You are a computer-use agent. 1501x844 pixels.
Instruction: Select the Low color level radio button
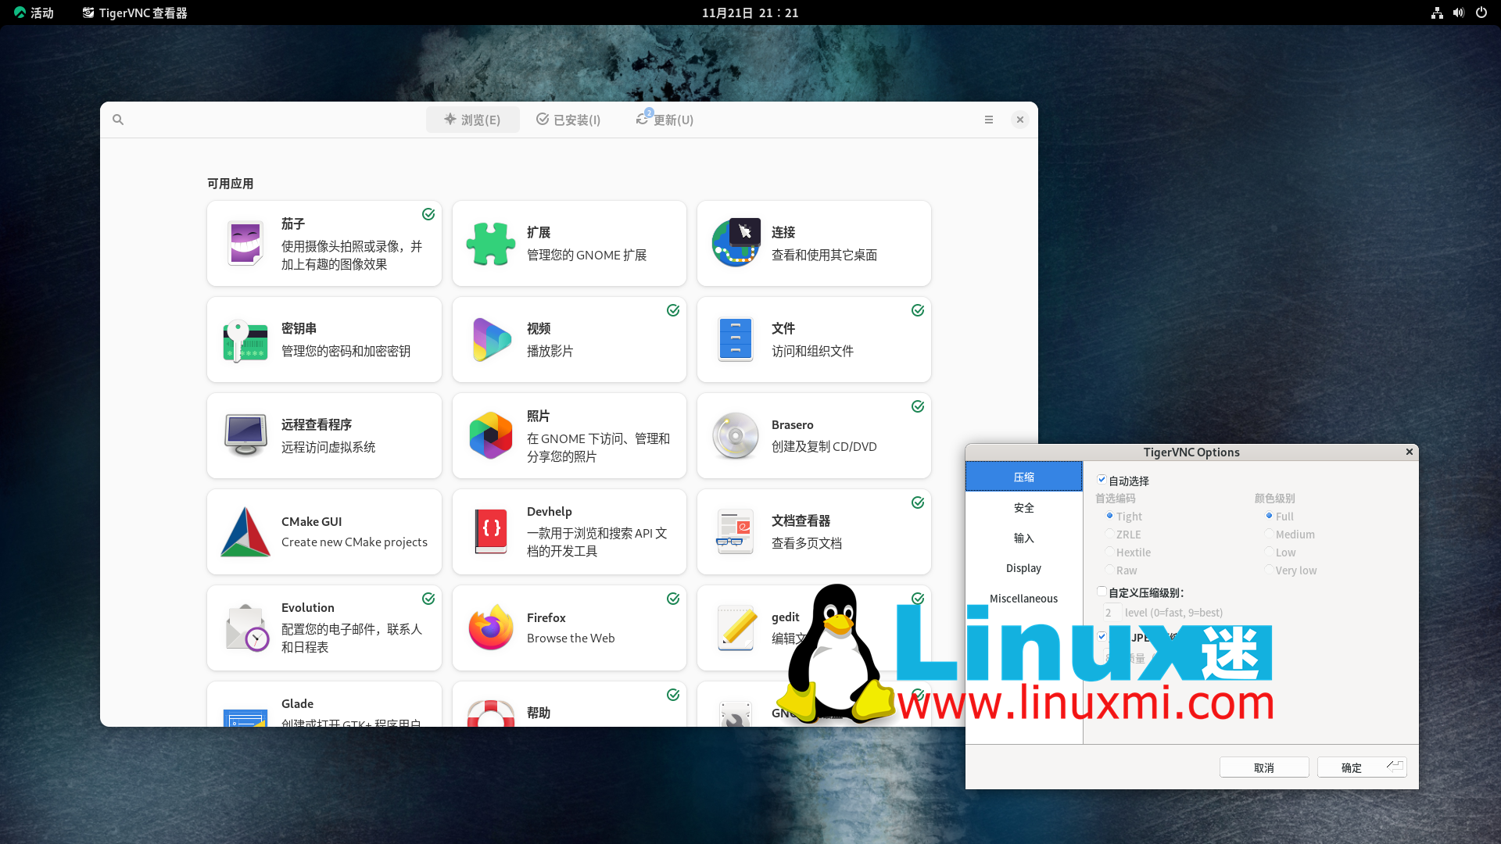pos(1269,552)
